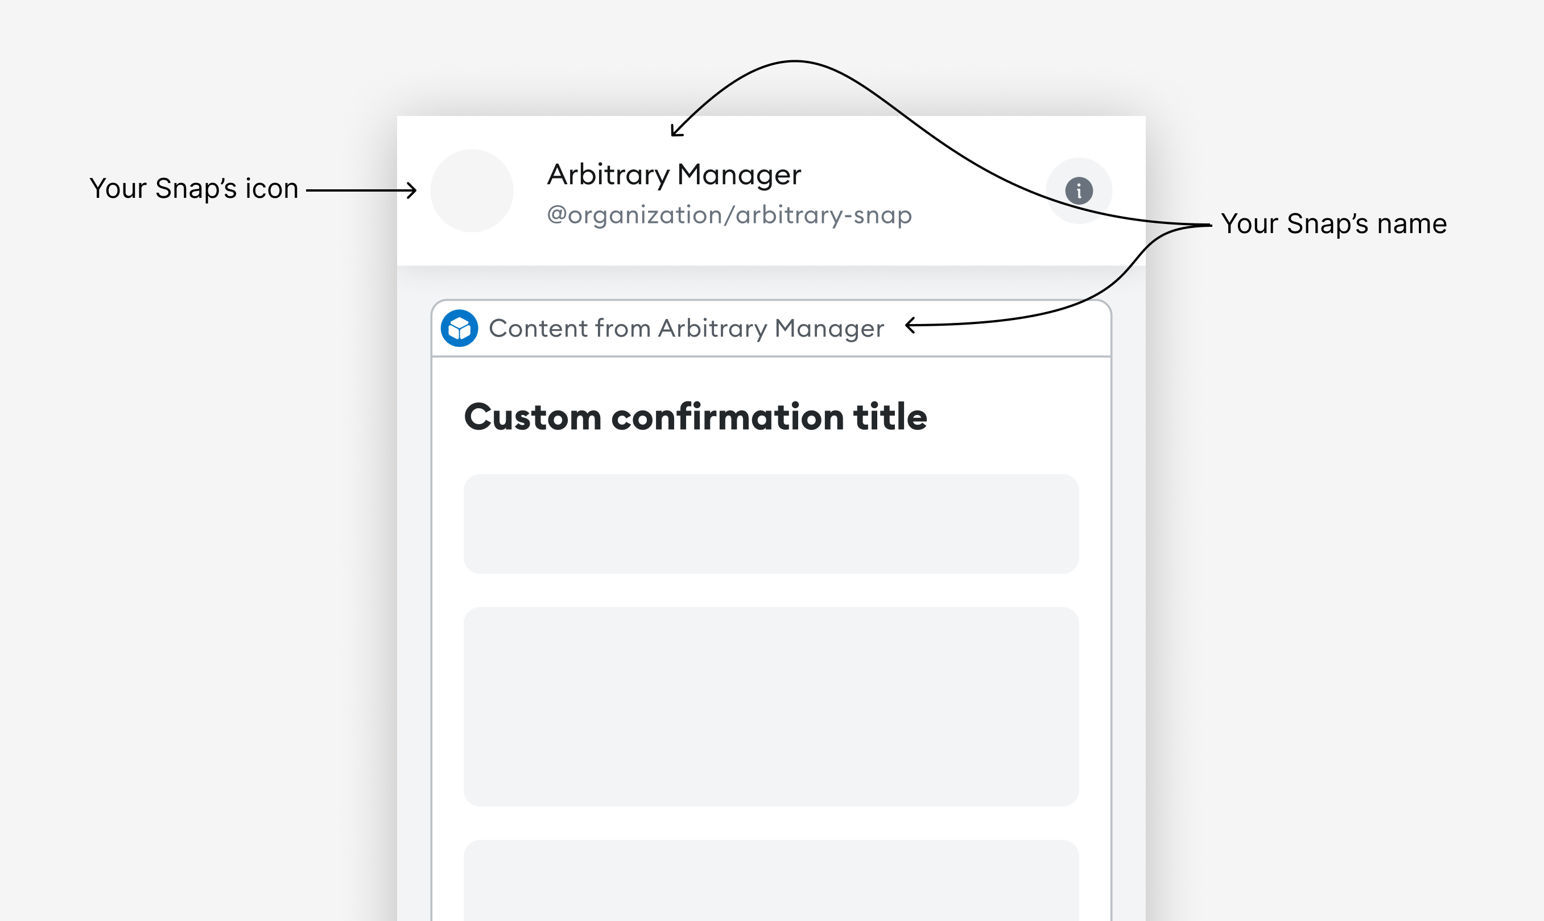This screenshot has width=1544, height=921.
Task: Click the word 'confirmation' in the bold heading
Action: click(x=727, y=416)
